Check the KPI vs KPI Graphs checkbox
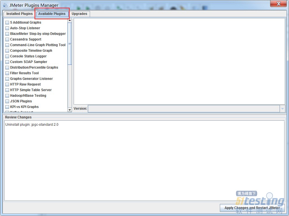Screen dimensions: 289x216 [7, 107]
